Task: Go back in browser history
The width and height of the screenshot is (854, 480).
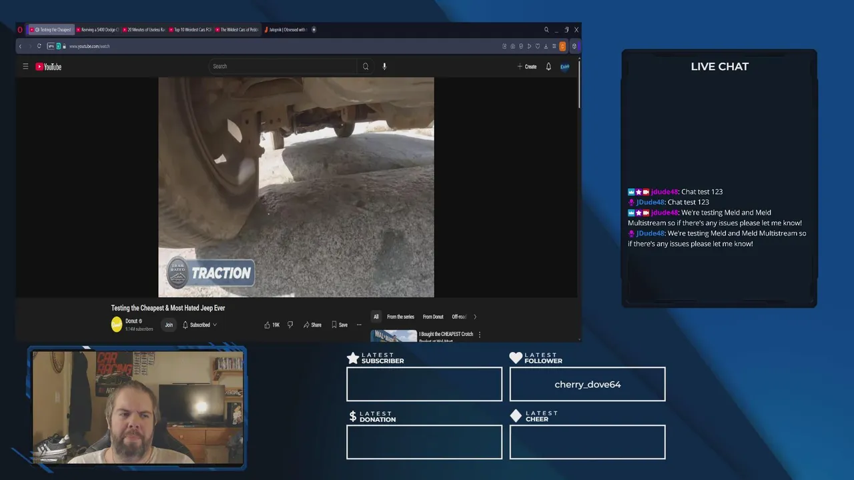Action: (21, 46)
